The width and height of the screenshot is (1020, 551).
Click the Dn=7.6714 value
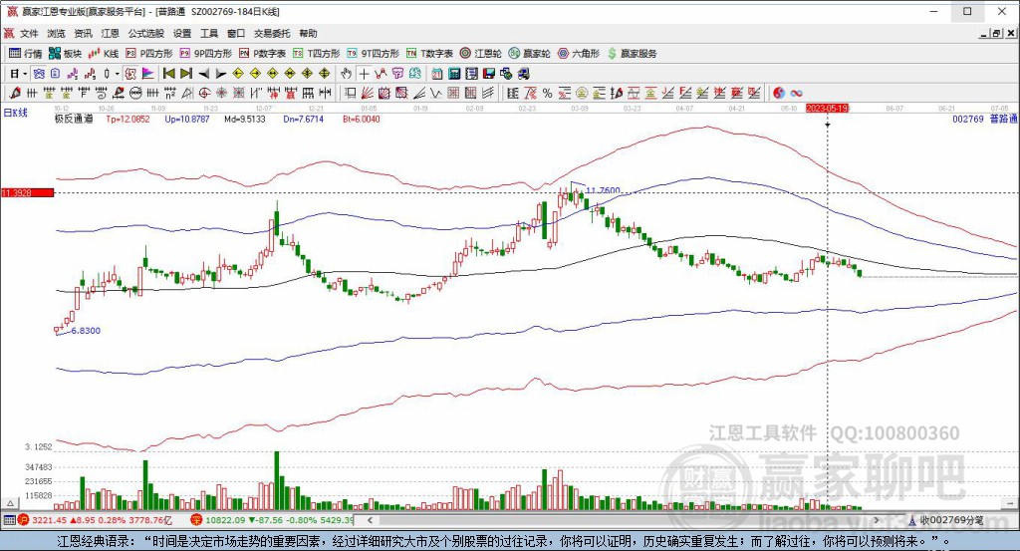click(x=303, y=119)
